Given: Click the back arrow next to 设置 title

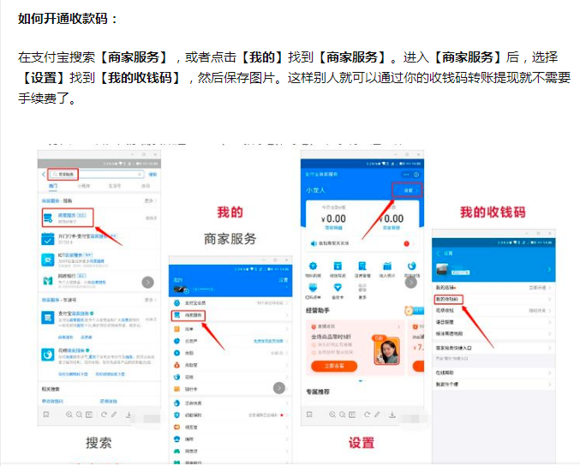Looking at the screenshot, I should point(437,254).
